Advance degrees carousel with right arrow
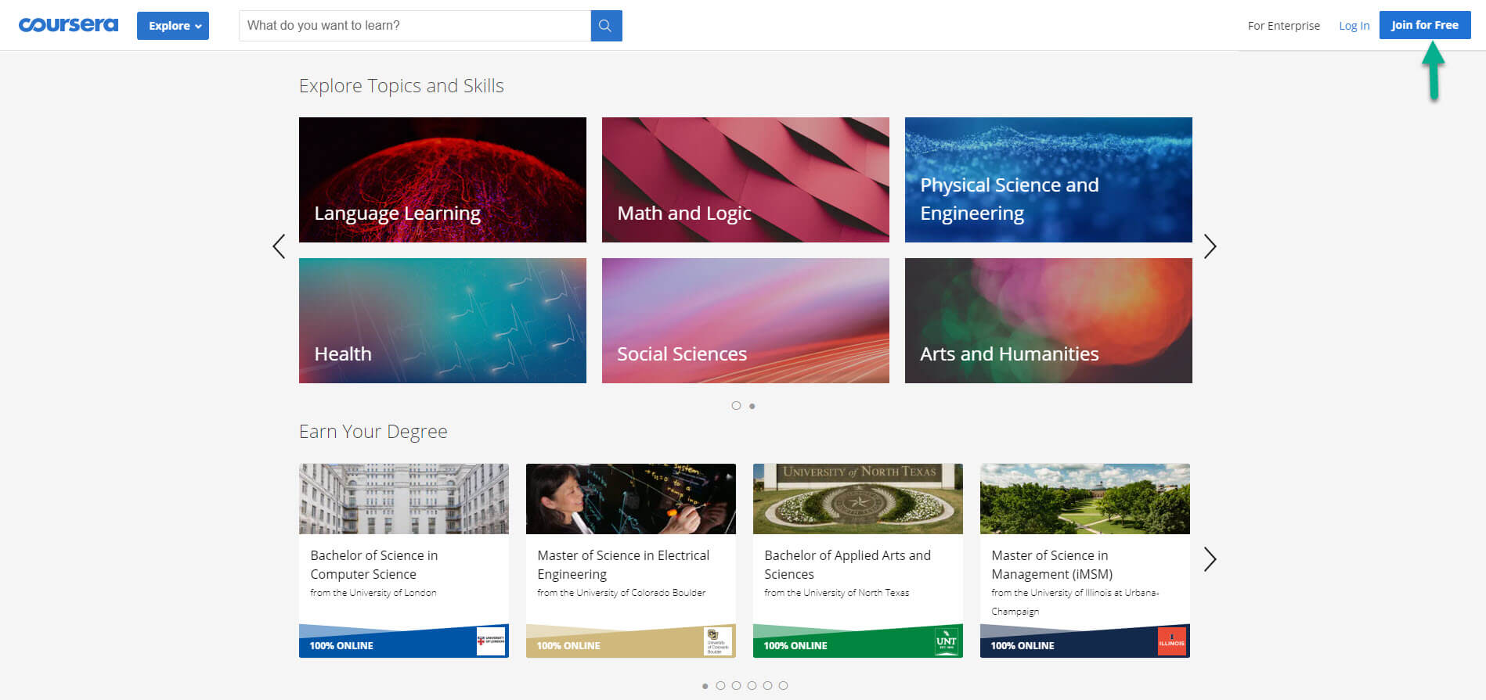The width and height of the screenshot is (1486, 700). [x=1210, y=559]
